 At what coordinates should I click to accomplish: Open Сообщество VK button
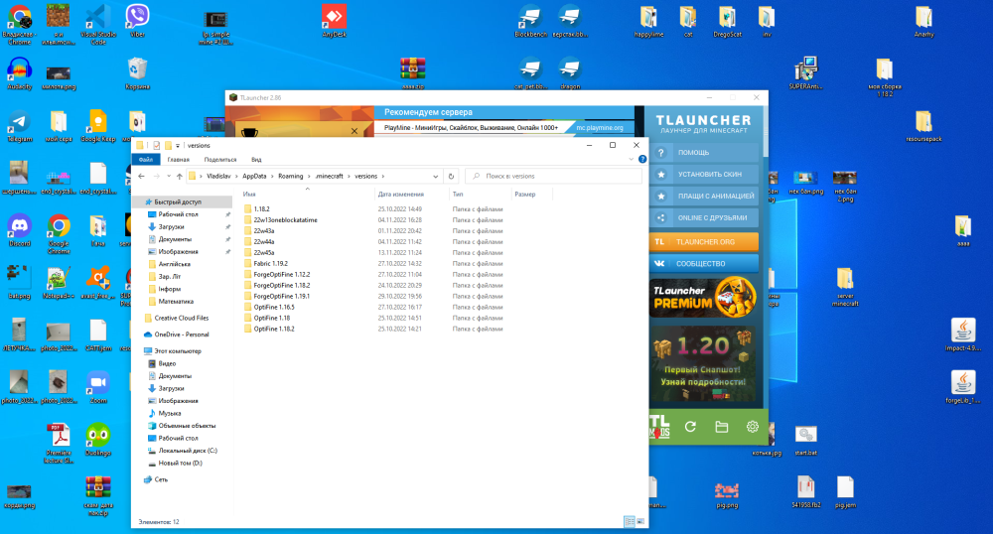coord(704,263)
